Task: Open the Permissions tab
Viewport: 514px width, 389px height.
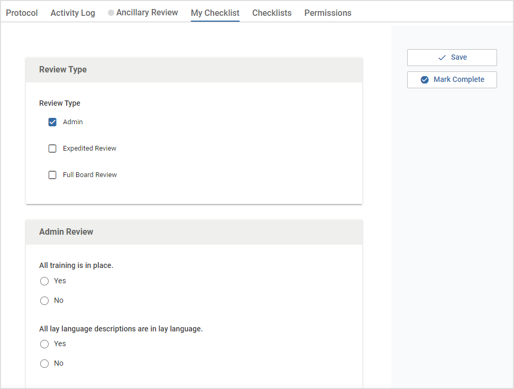Action: (x=327, y=12)
